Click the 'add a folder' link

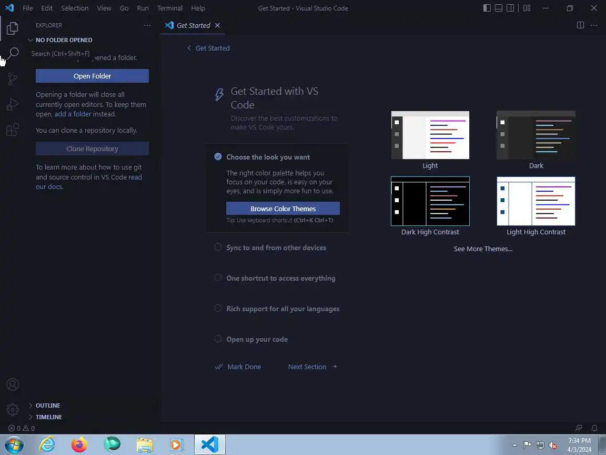[x=73, y=114]
